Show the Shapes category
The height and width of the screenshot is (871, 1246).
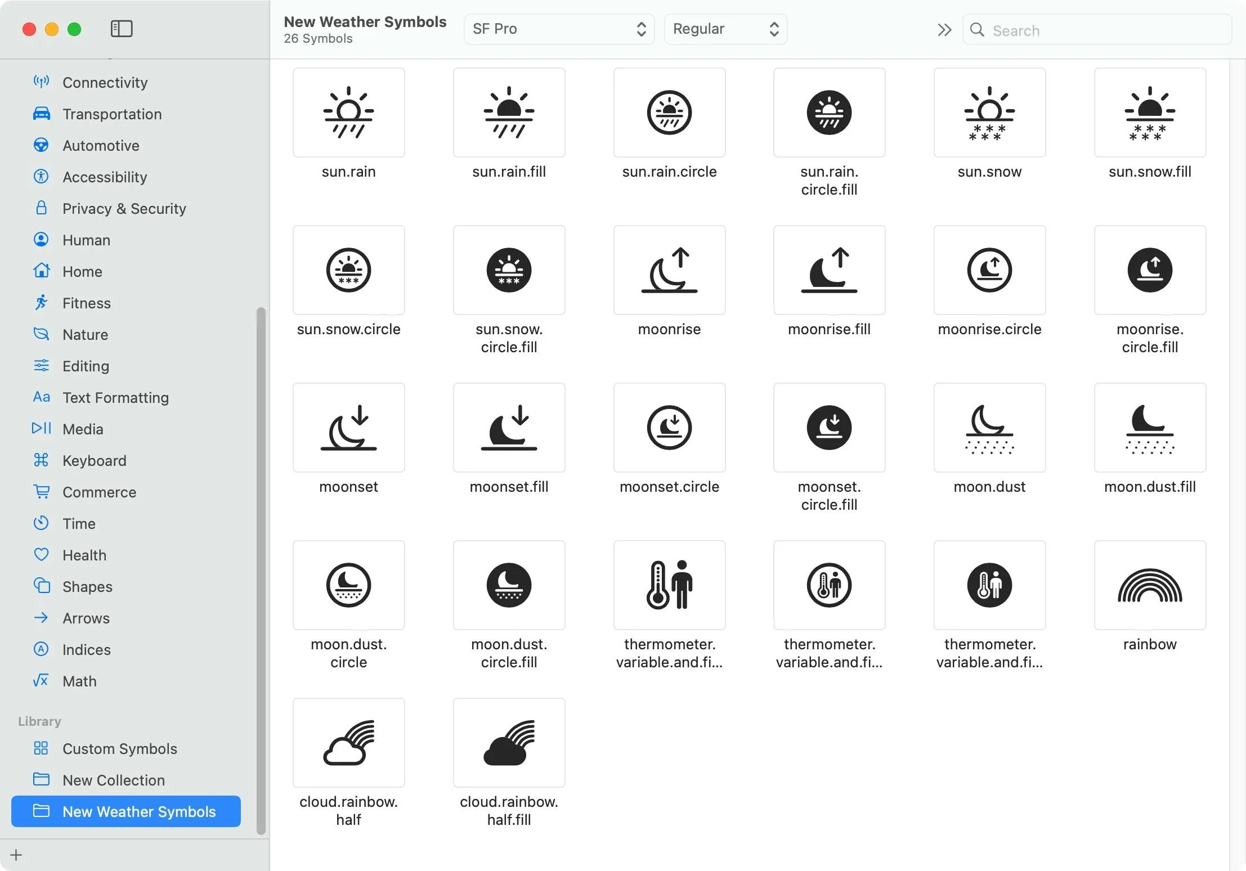click(x=126, y=586)
